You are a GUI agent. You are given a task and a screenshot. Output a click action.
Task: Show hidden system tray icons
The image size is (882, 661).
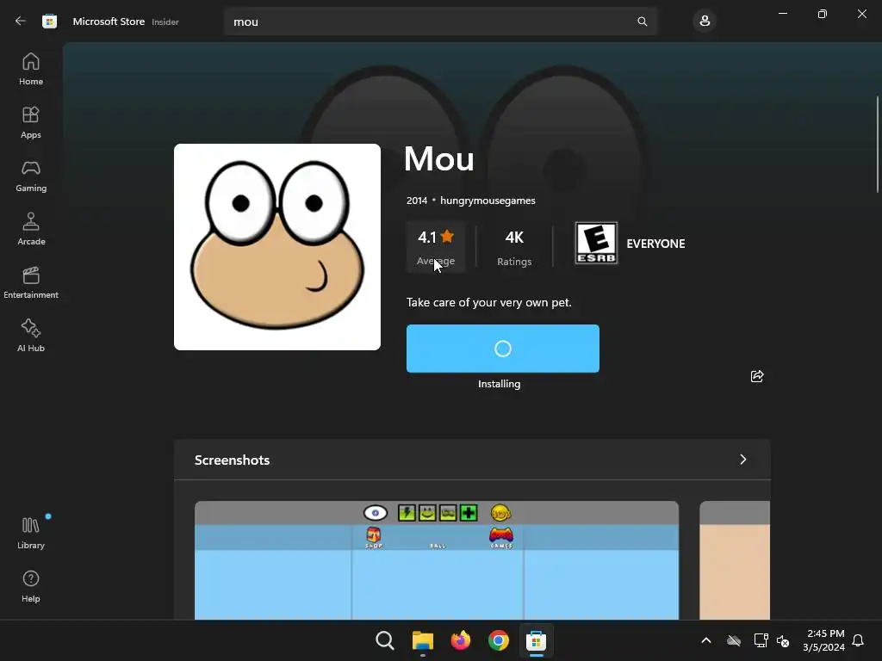click(706, 640)
